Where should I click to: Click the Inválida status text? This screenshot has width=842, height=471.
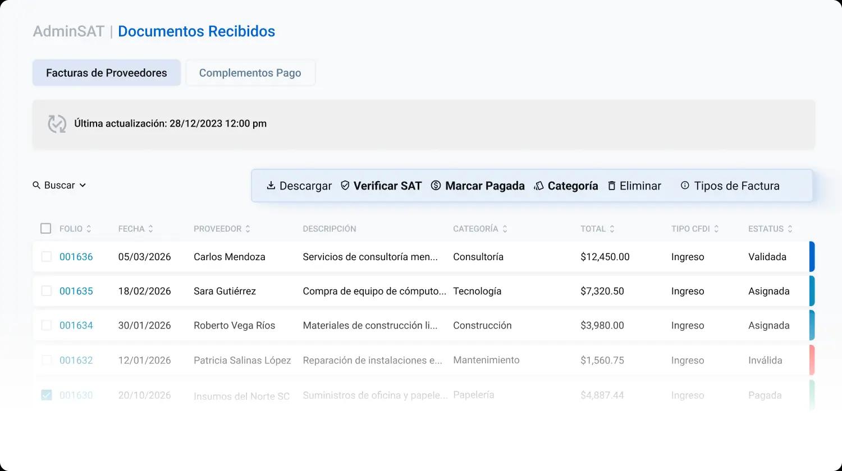(x=765, y=360)
